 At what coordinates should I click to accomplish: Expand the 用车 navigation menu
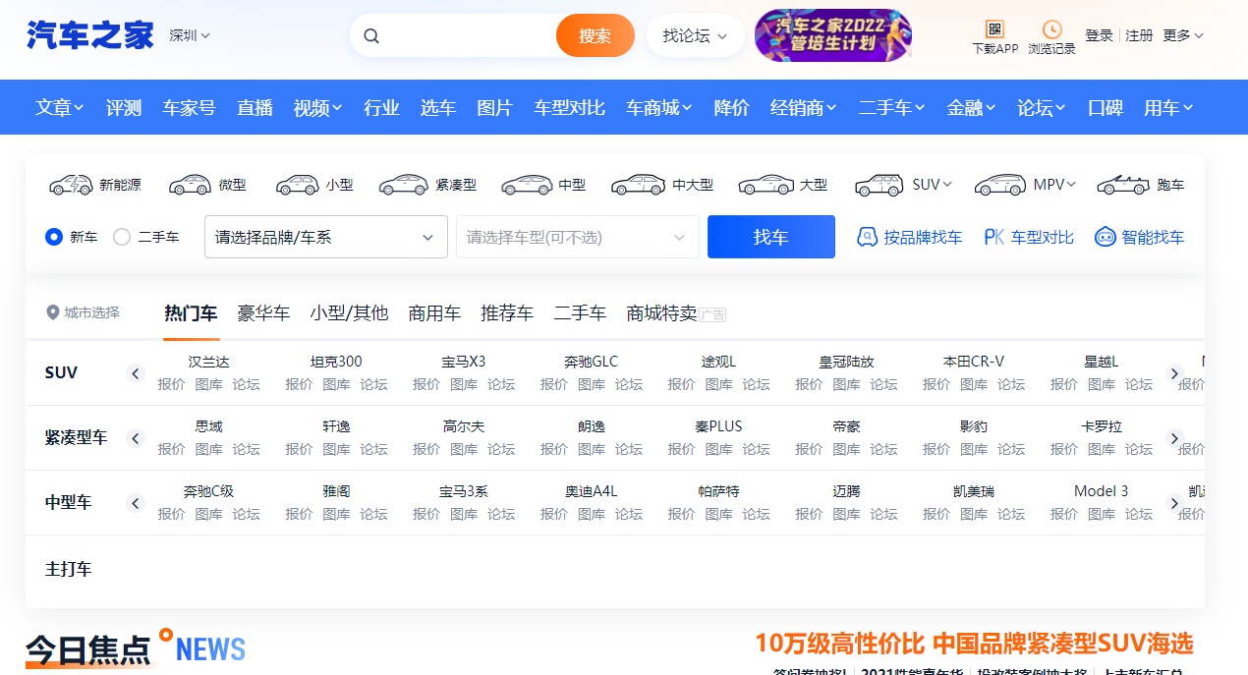[1168, 108]
